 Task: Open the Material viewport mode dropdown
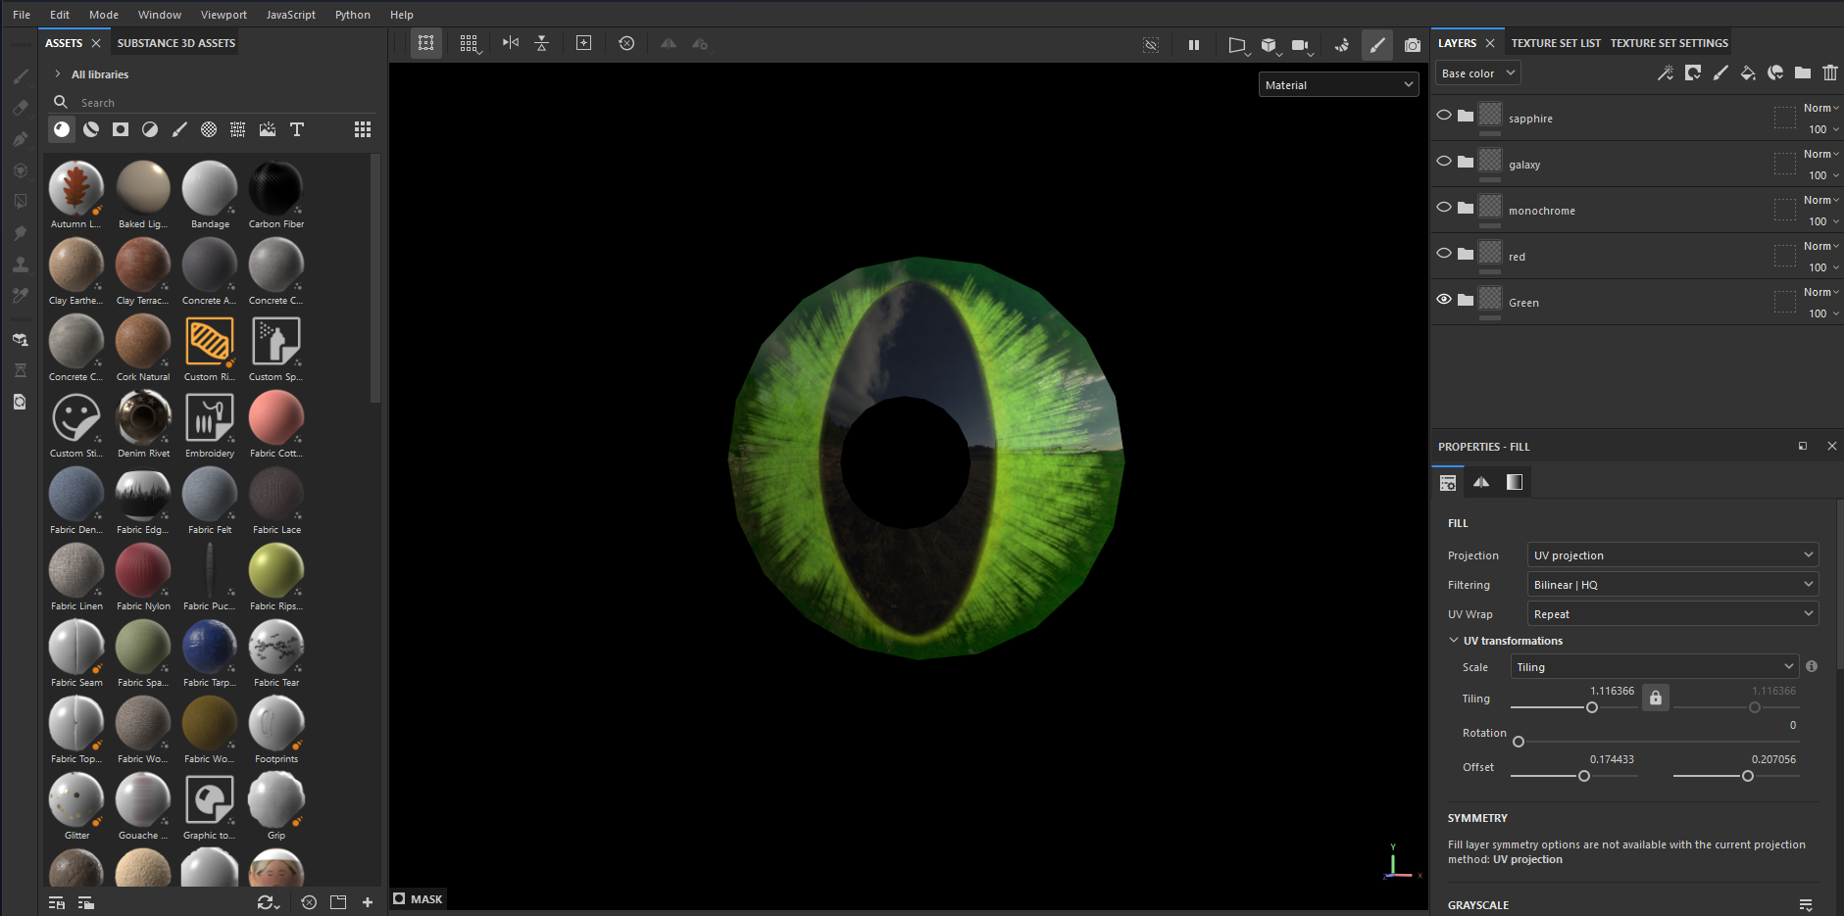point(1338,85)
